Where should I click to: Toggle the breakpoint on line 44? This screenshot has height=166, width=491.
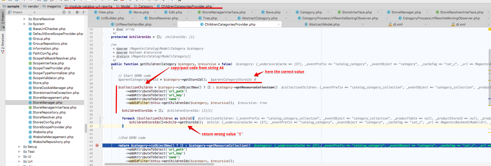[x=97, y=145]
